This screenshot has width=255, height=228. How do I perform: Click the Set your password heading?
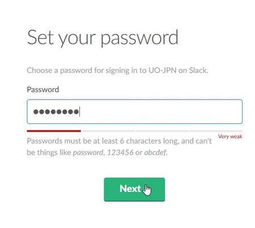point(103,38)
